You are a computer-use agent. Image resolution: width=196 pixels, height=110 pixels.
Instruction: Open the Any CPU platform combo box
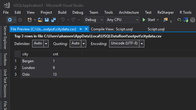[x=123, y=20]
